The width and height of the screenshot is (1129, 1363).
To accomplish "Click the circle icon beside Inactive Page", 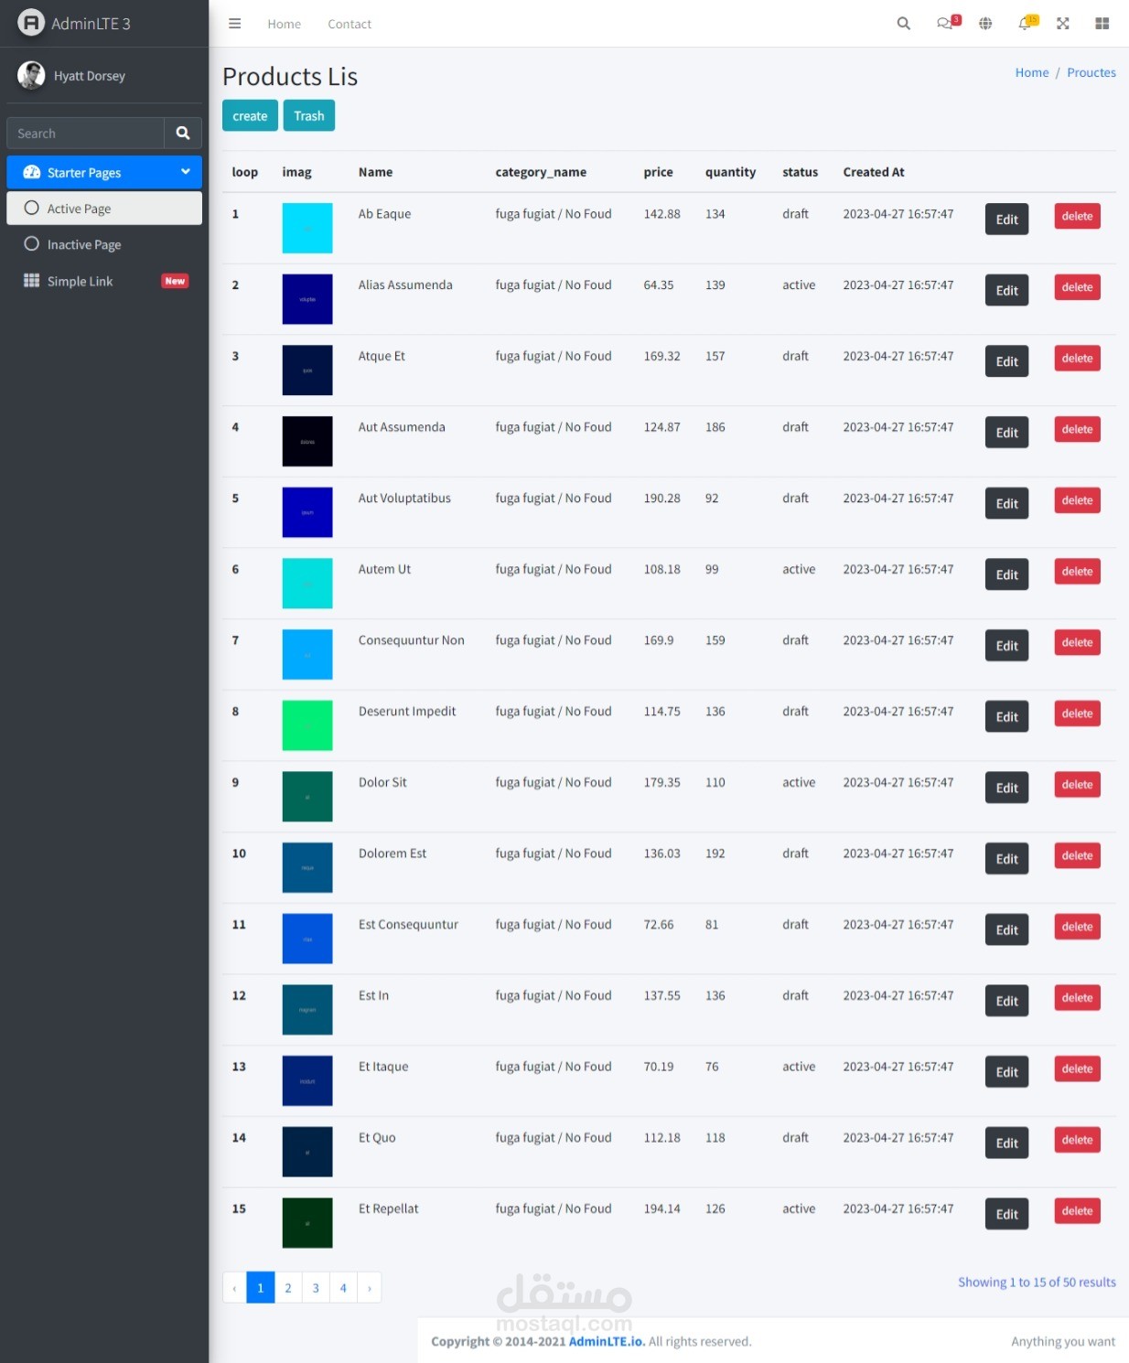I will (32, 244).
